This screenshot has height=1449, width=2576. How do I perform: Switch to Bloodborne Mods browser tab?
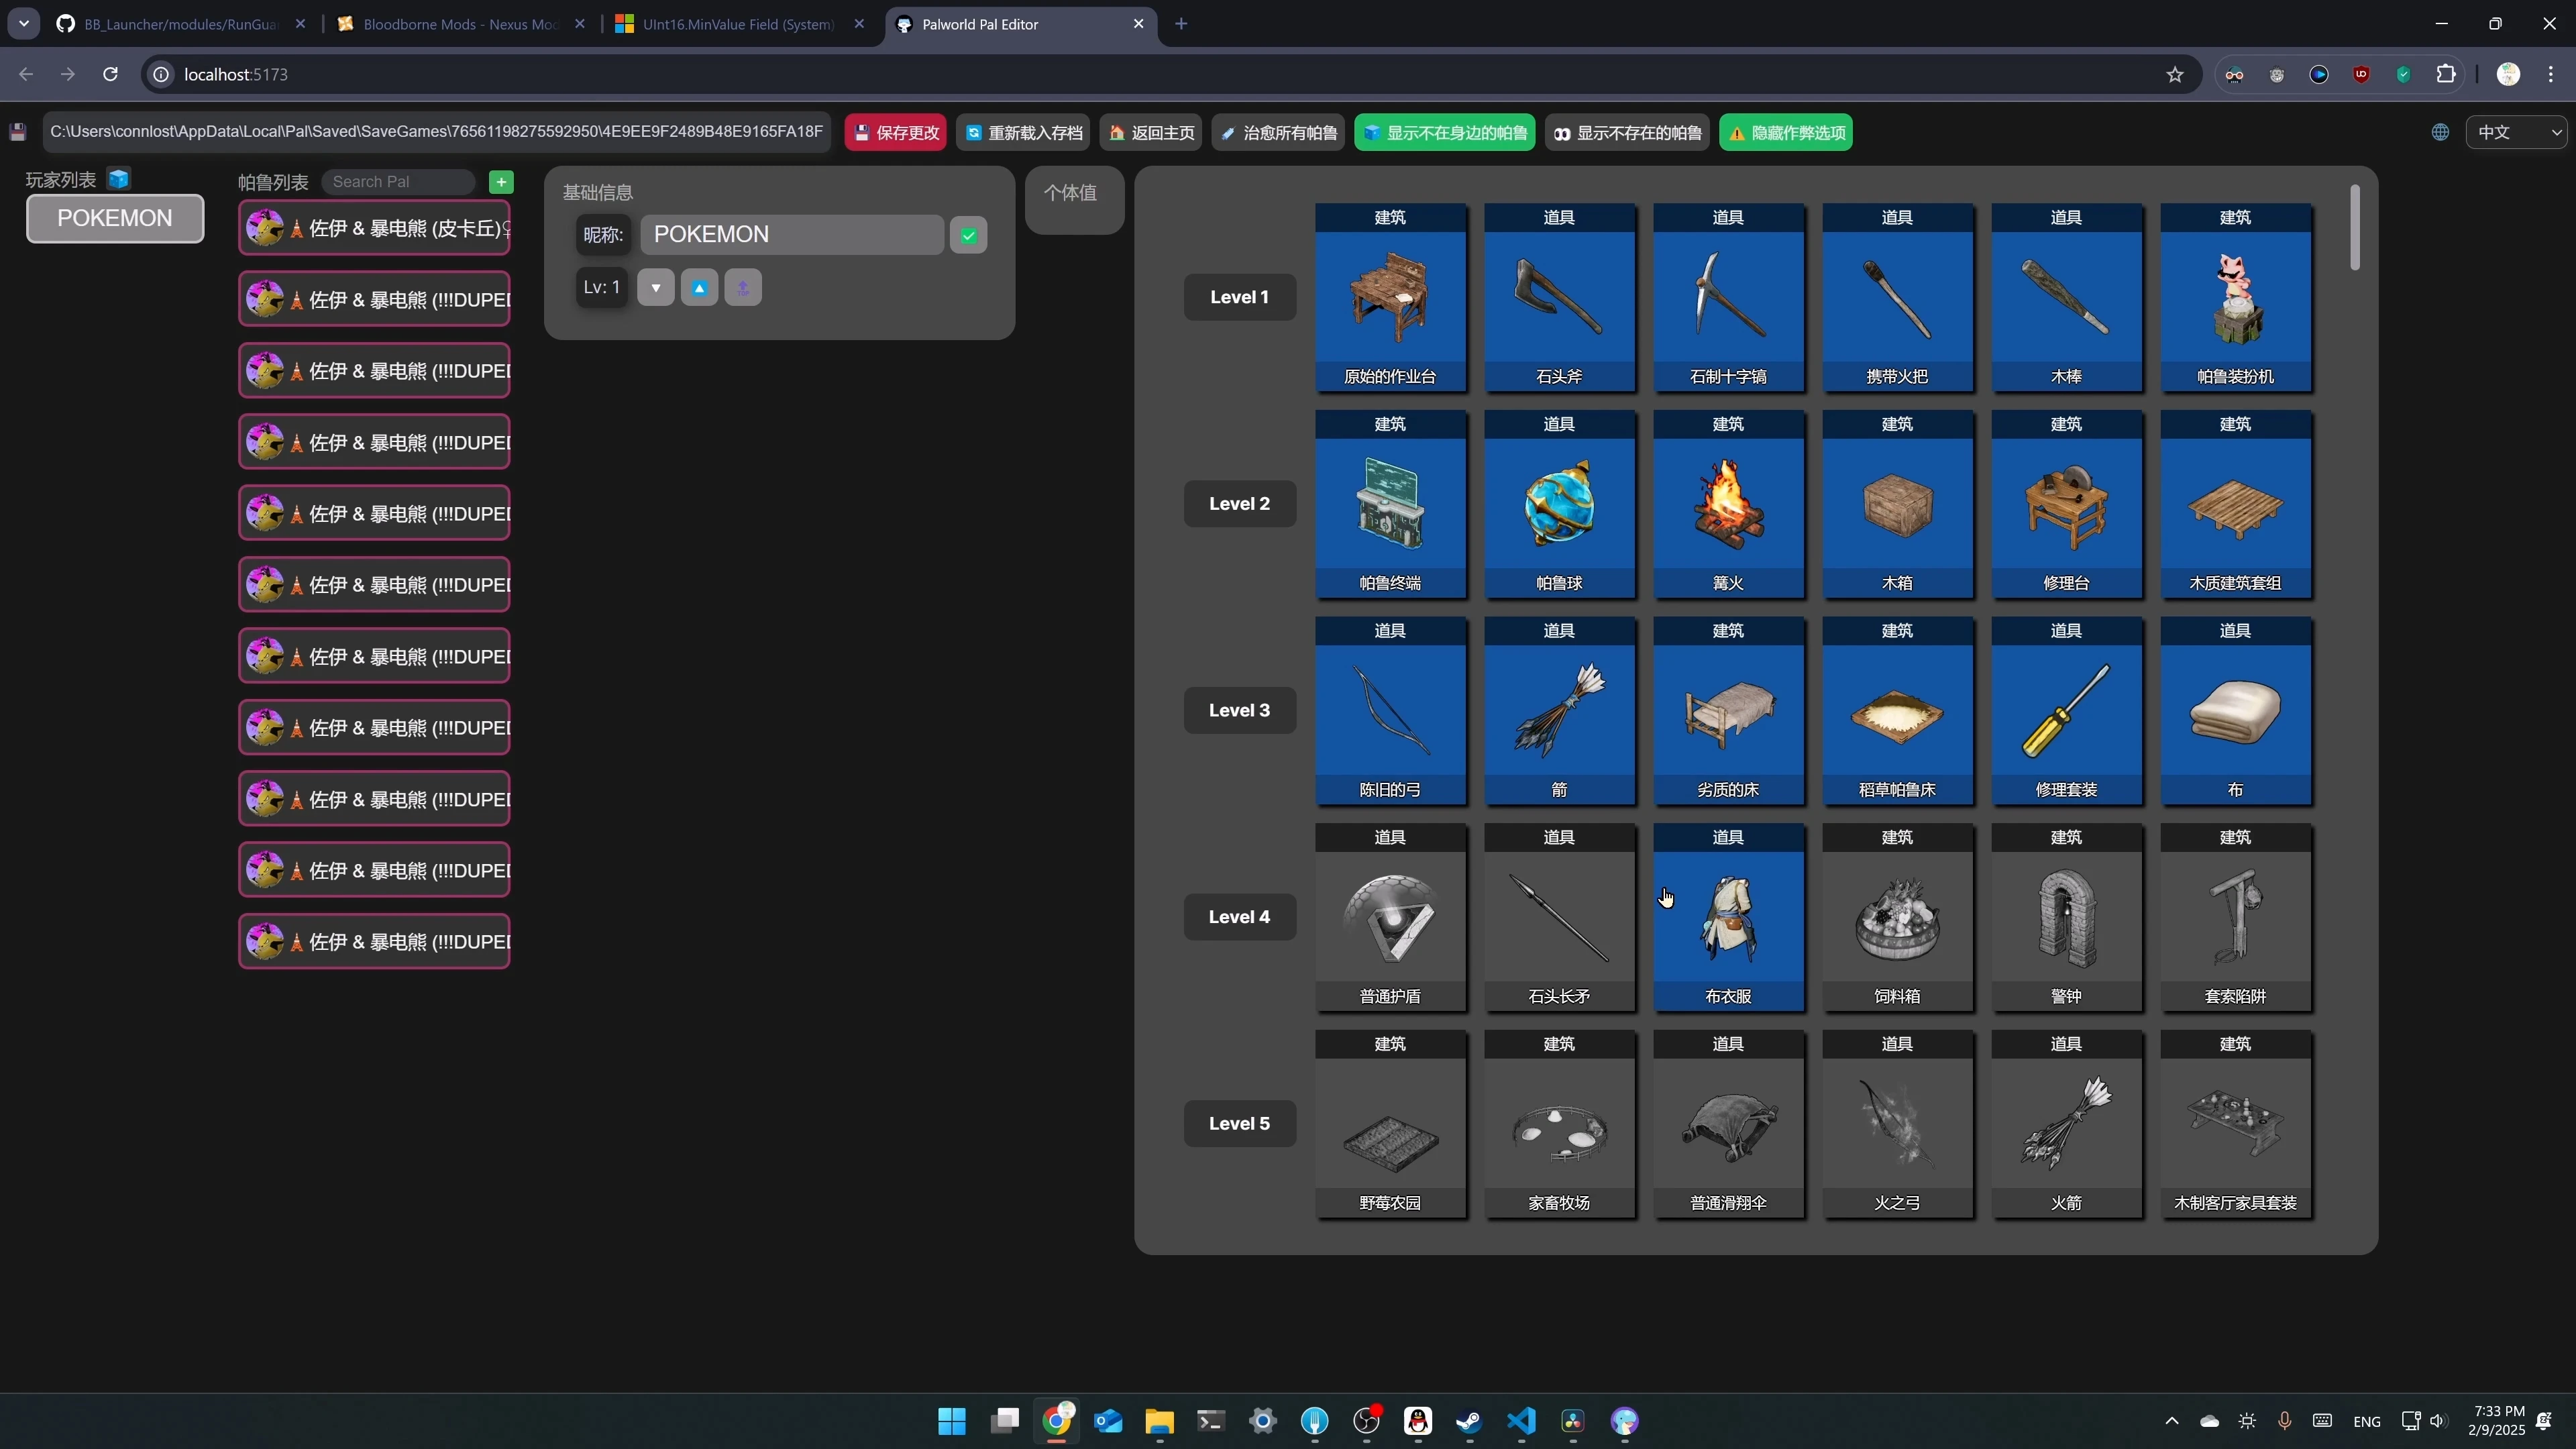pos(460,24)
